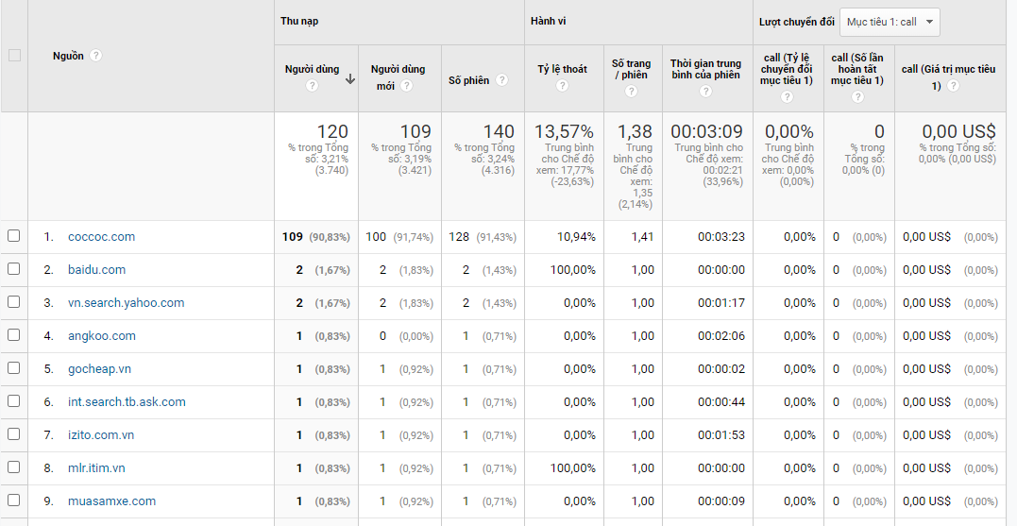Viewport: 1017px width, 526px height.
Task: Open help icon under call Tỷ lệ chuyển đổi
Action: (x=787, y=96)
